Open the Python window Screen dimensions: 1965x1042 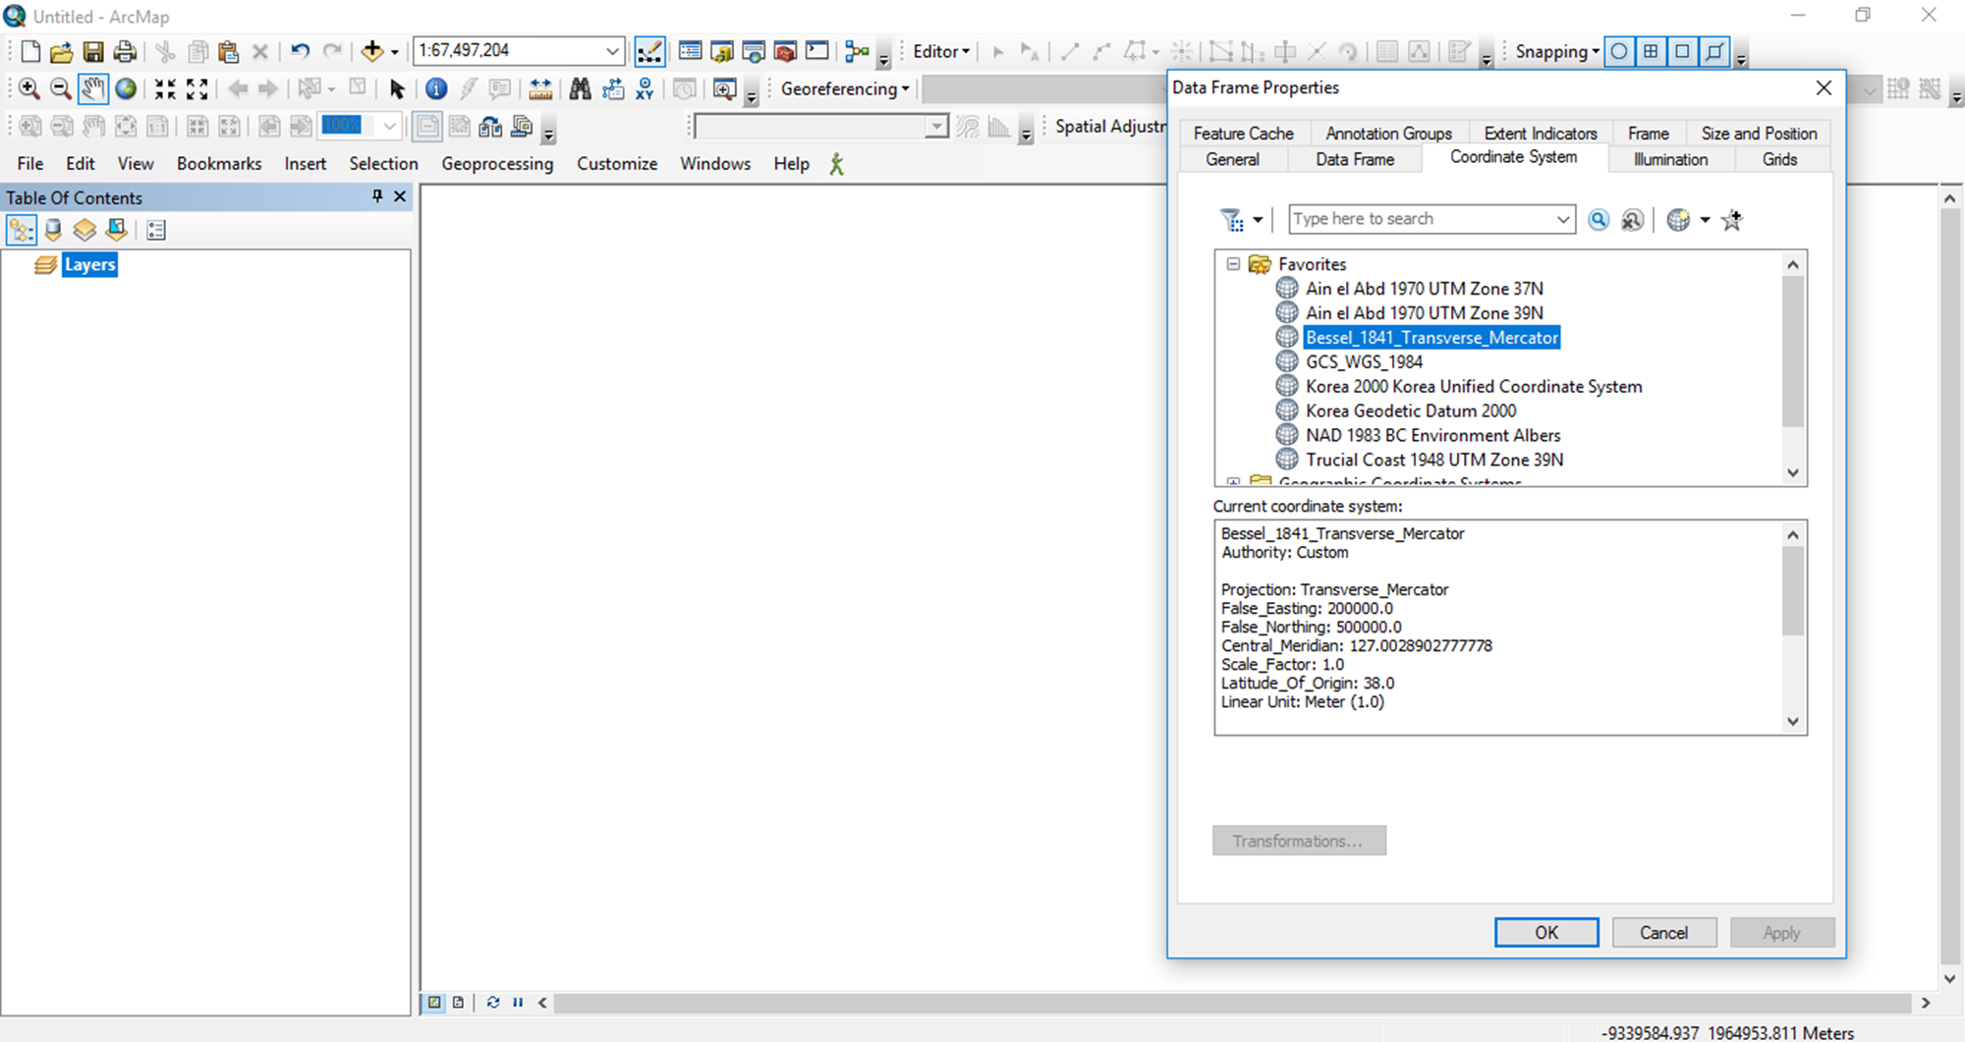(x=816, y=51)
